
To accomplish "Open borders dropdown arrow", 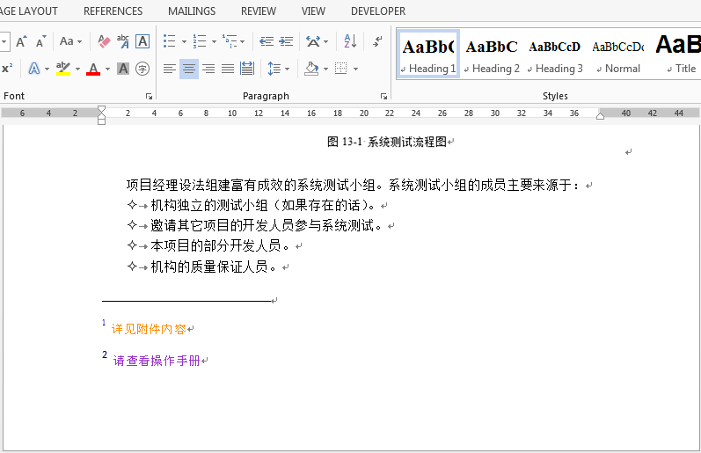I will click(356, 69).
